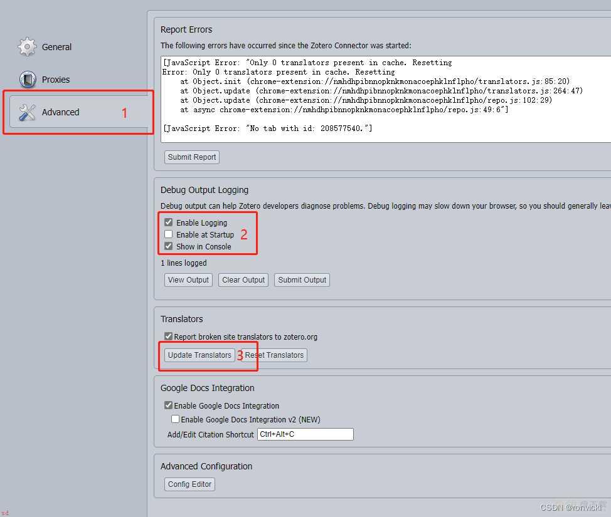The width and height of the screenshot is (611, 517).
Task: Click the 'at Object.init' stack trace line
Action: coord(375,81)
